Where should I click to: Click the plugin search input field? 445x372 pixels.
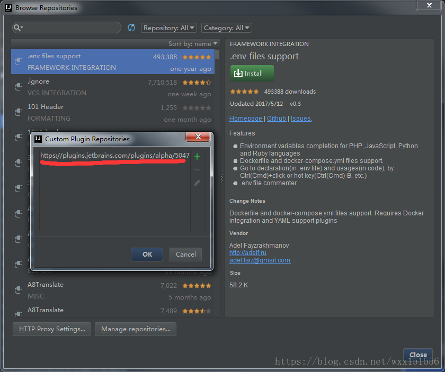(x=67, y=28)
